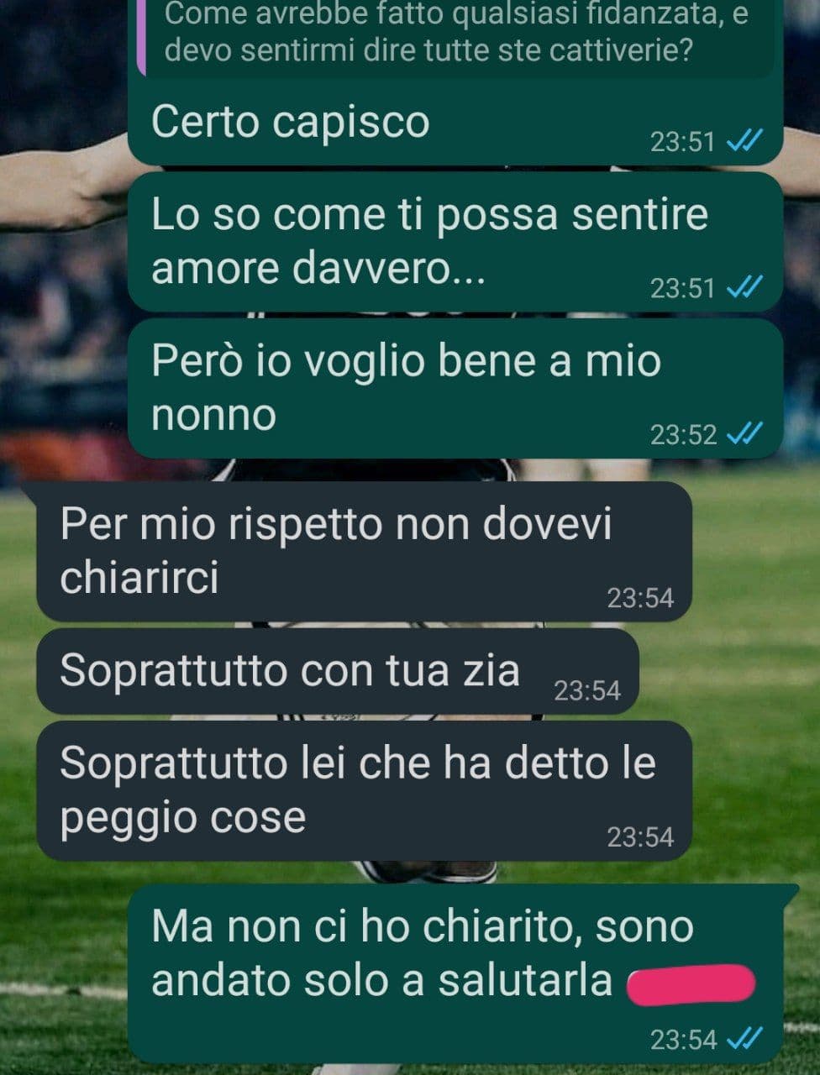This screenshot has width=820, height=1075.
Task: Select 'Lo so come ti possa sentire' message
Action: 455,242
